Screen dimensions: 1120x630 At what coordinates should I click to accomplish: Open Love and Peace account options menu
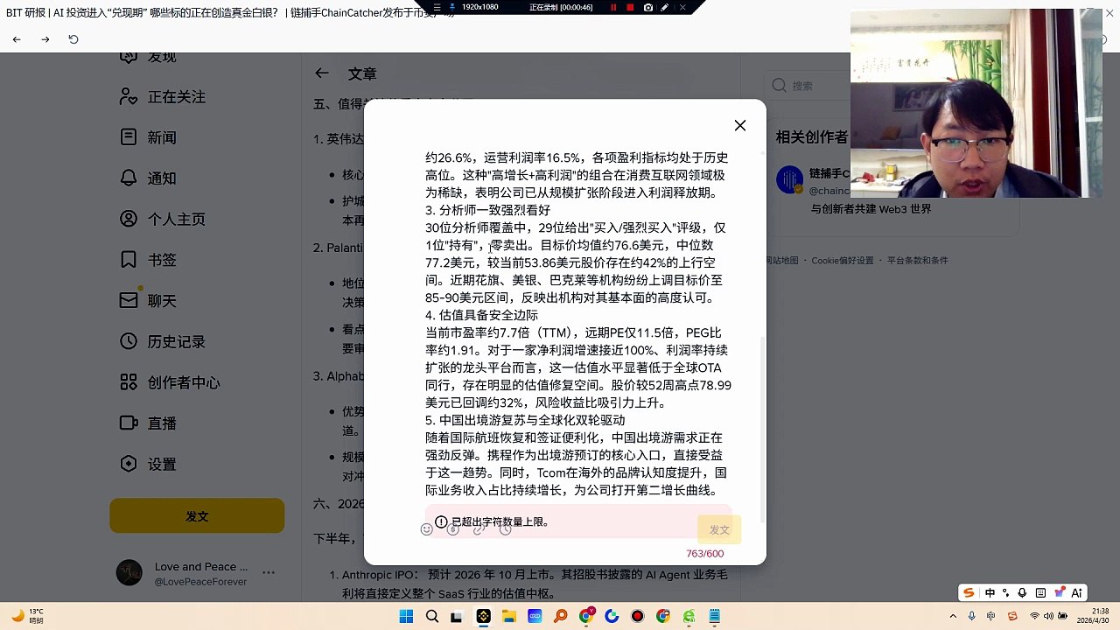click(269, 573)
